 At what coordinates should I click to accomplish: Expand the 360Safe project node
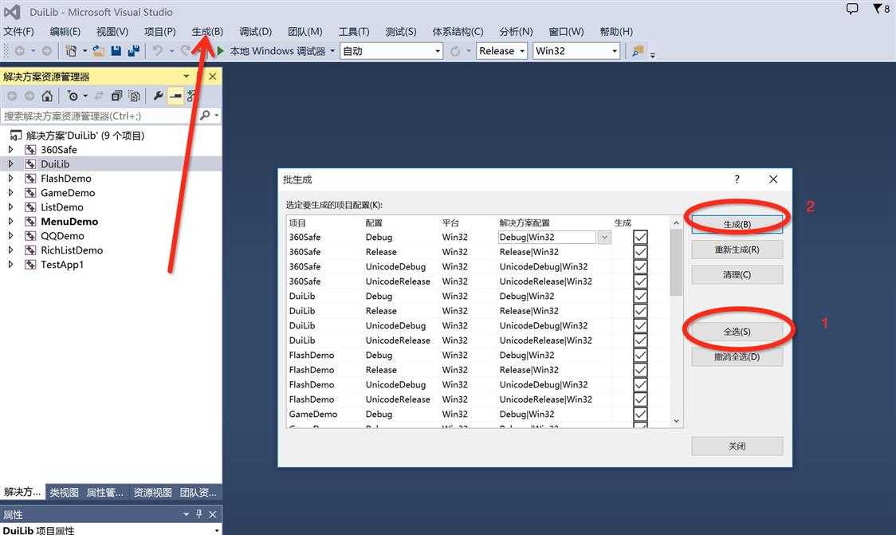[10, 150]
